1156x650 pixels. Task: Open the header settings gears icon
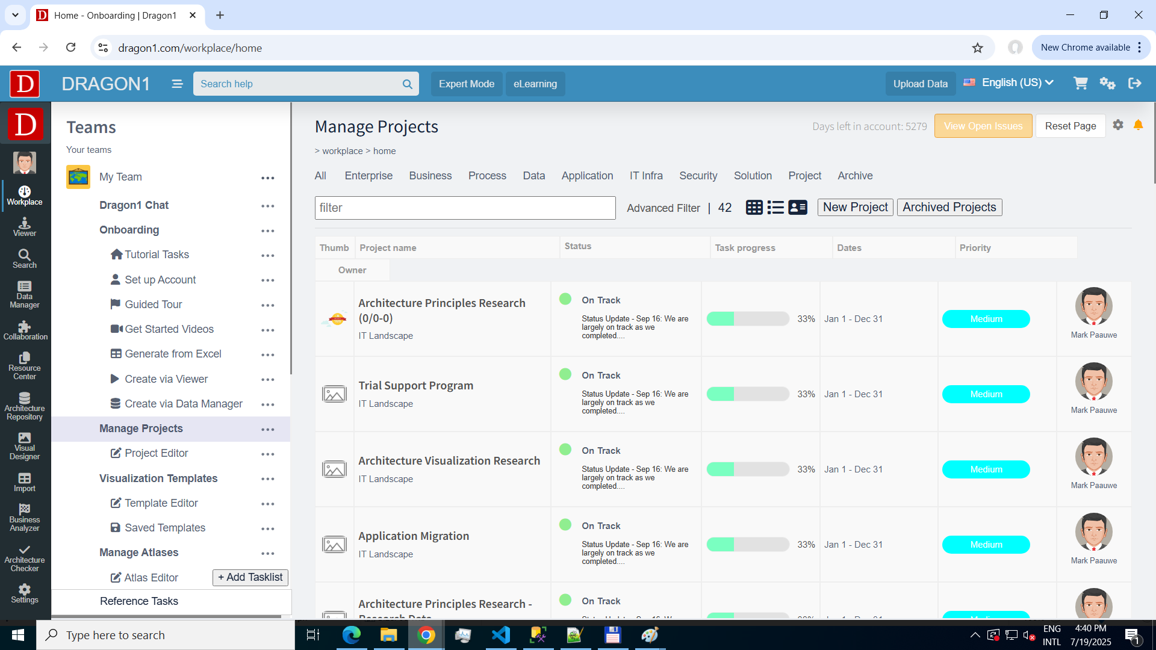click(1107, 83)
